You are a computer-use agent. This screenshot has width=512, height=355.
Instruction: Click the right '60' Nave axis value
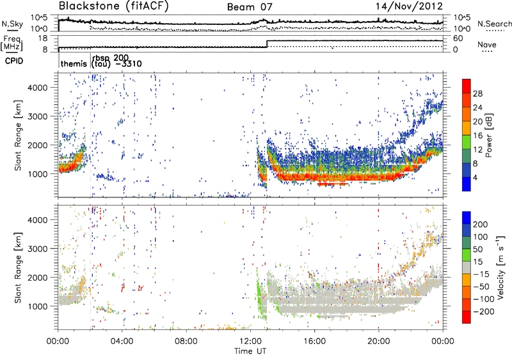pyautogui.click(x=458, y=38)
